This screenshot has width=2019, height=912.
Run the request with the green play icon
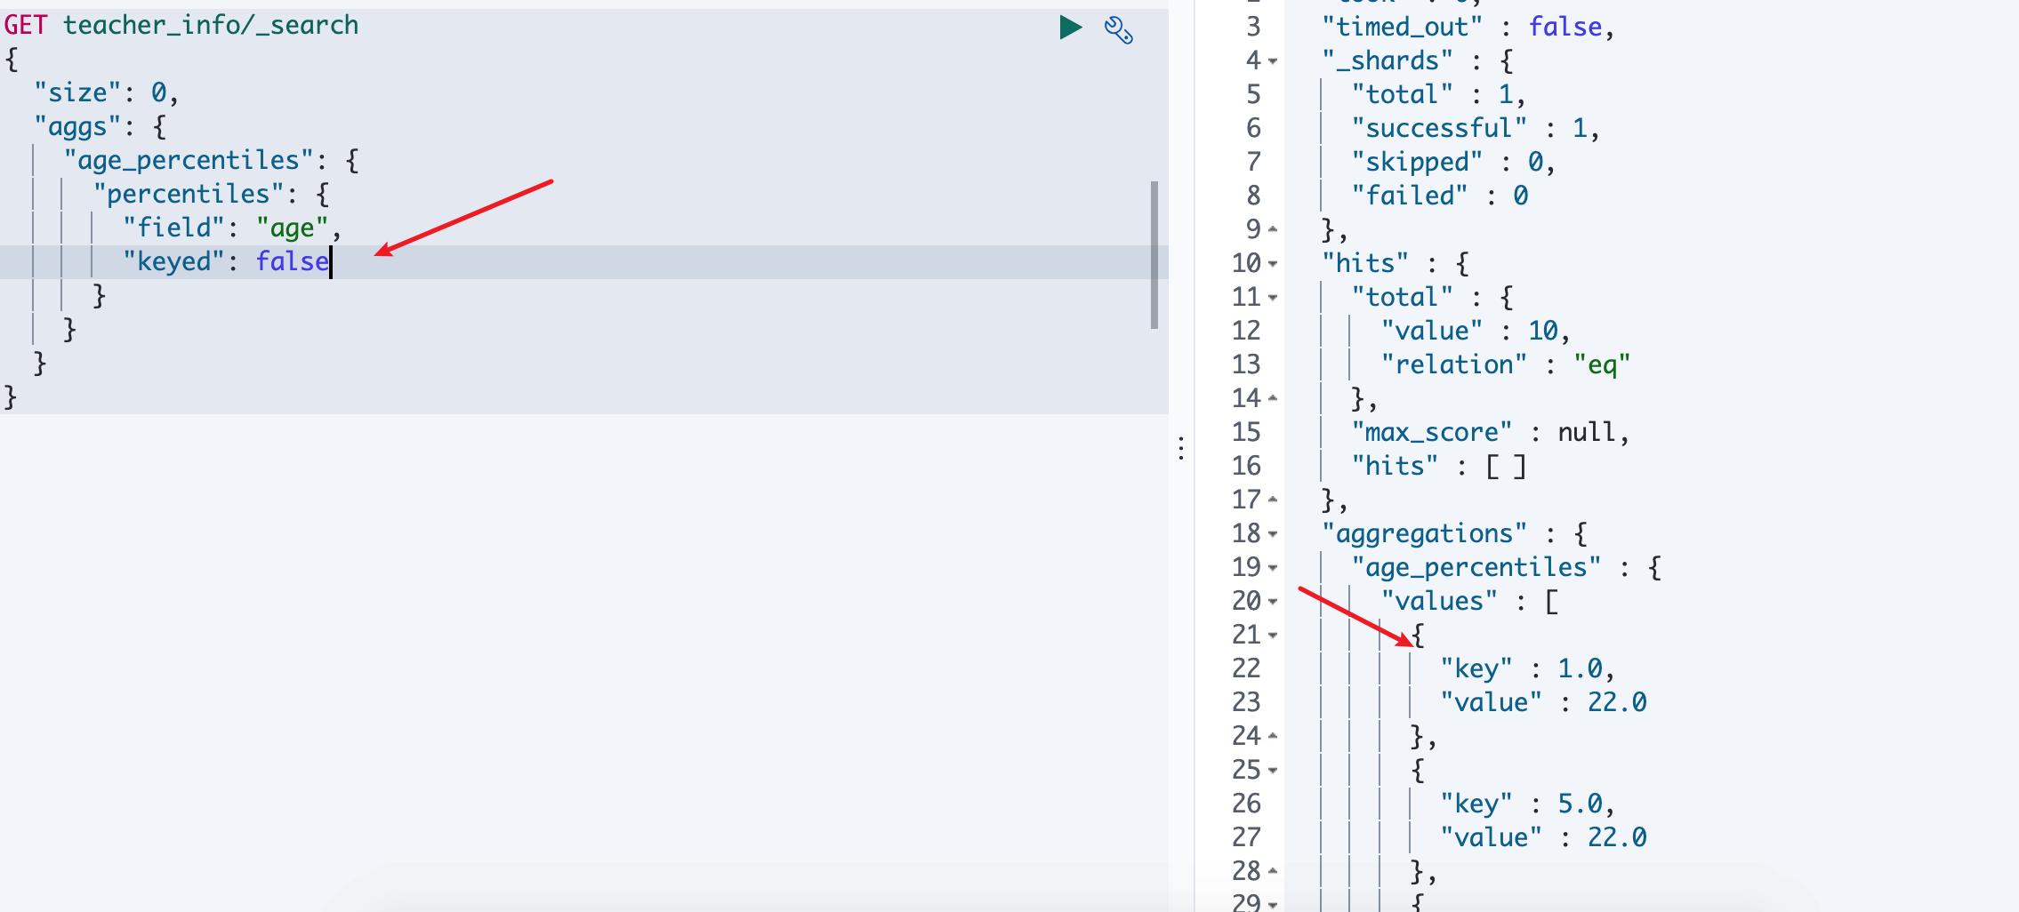click(x=1071, y=28)
